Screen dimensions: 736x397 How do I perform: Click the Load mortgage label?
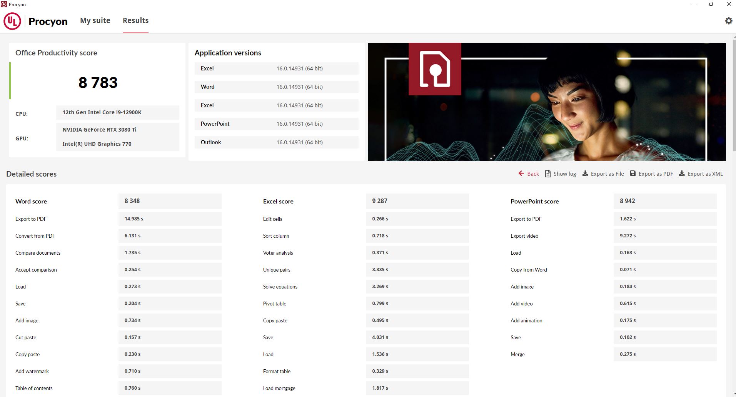279,388
